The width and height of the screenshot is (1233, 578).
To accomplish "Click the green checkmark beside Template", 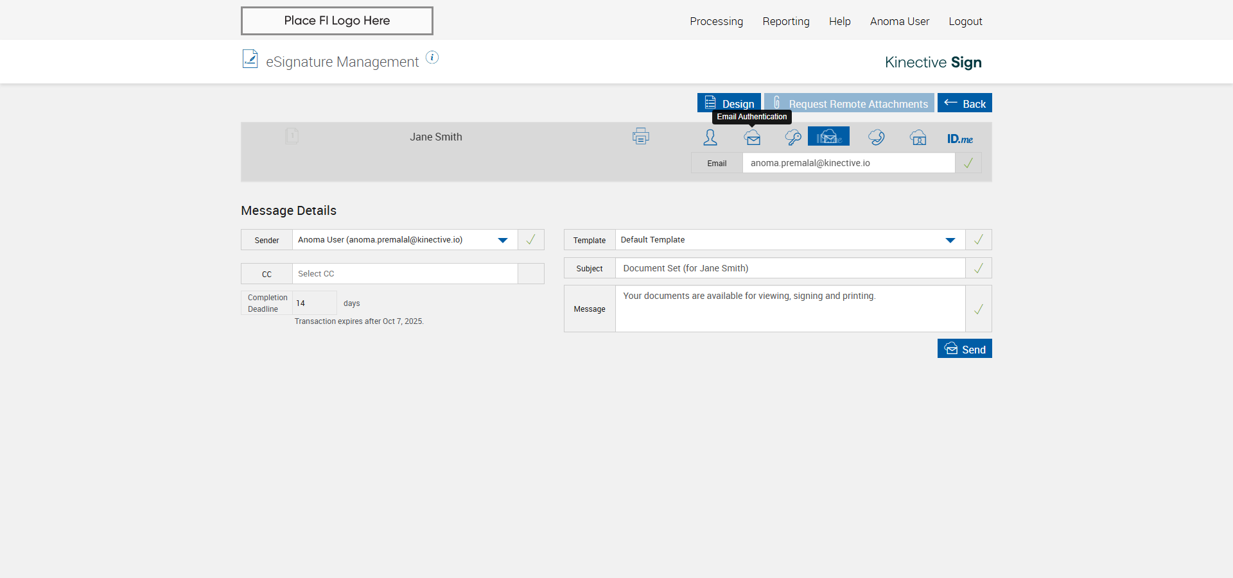I will [x=978, y=240].
